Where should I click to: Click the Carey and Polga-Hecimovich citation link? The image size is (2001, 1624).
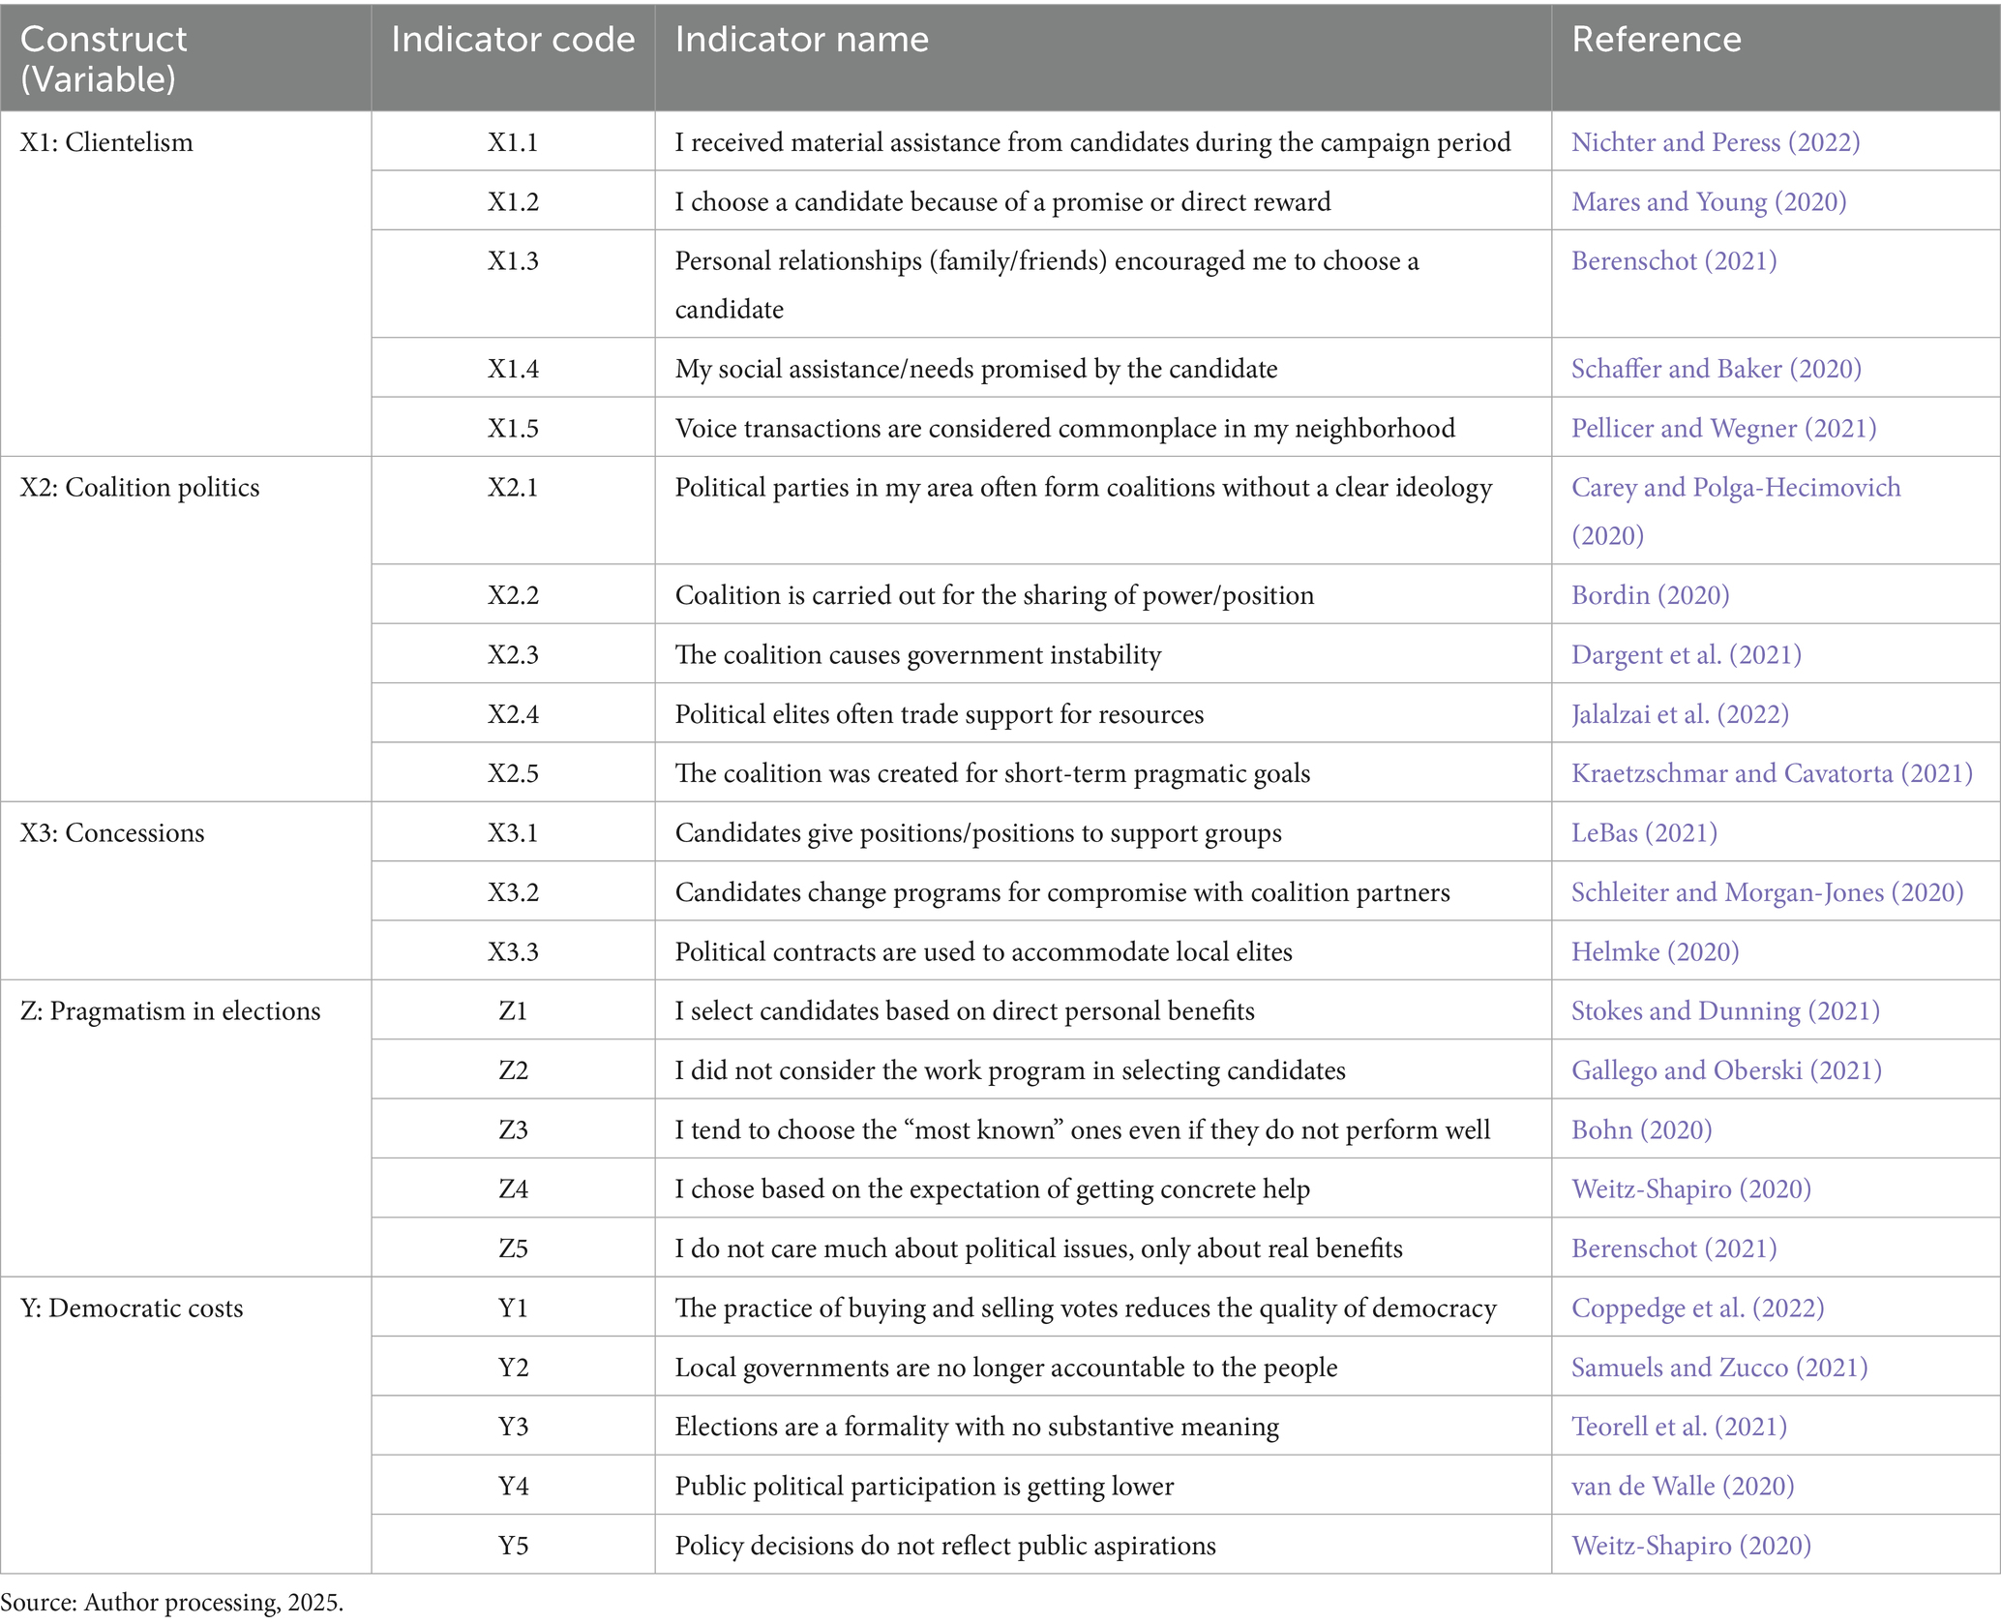point(1735,488)
